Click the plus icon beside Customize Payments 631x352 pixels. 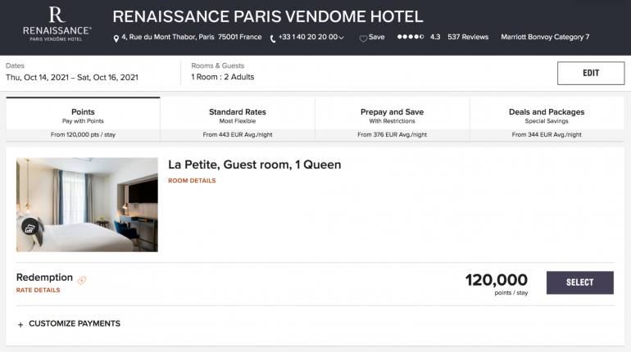(20, 324)
